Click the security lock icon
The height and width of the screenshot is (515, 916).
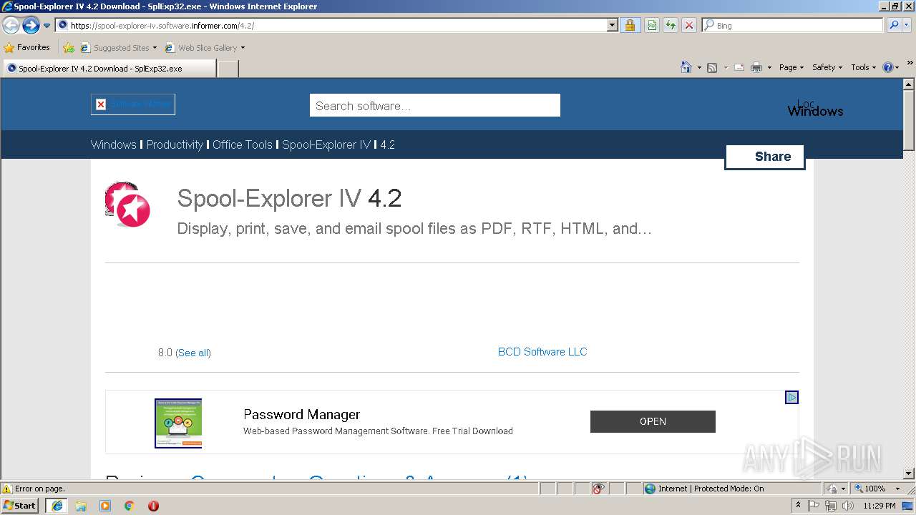[x=630, y=25]
